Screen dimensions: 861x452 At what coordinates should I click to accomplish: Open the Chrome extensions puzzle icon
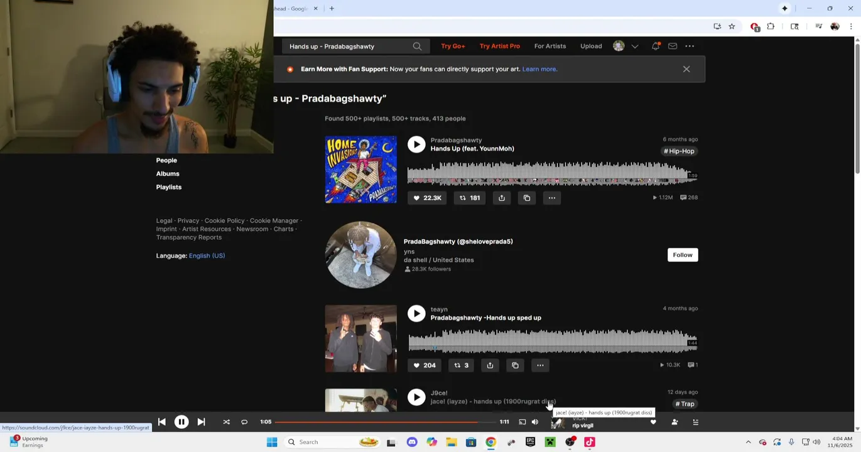tap(771, 26)
